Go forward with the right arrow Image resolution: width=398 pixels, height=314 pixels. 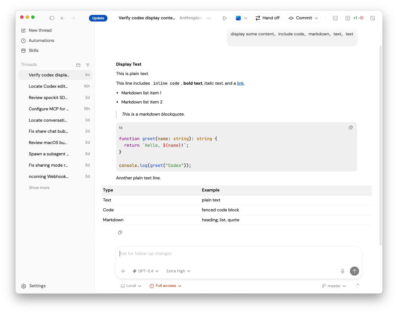click(x=73, y=18)
